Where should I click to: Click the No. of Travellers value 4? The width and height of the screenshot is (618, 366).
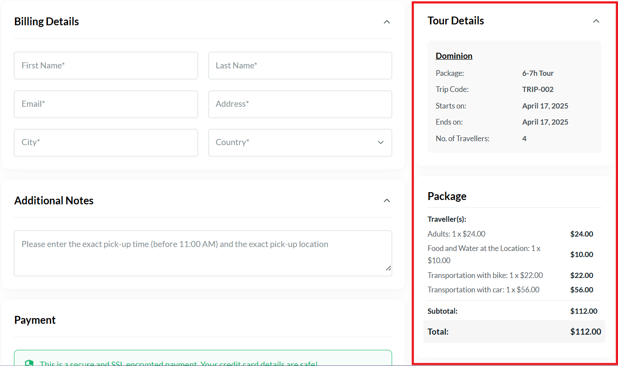524,139
